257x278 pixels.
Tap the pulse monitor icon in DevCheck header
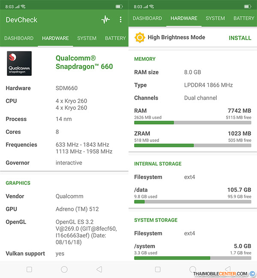pos(105,20)
